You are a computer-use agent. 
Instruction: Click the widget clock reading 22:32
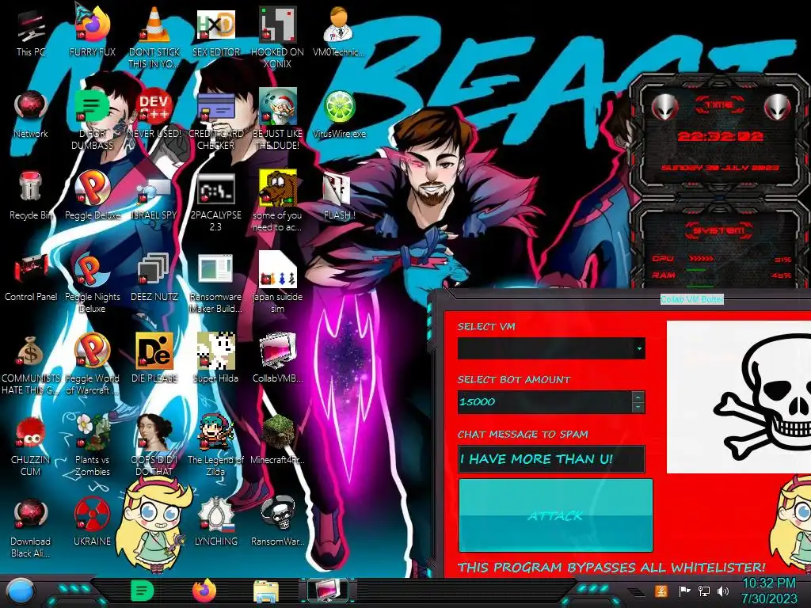click(x=720, y=136)
